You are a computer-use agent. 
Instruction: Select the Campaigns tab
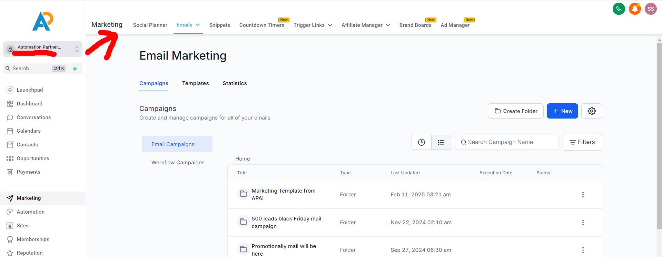point(154,83)
